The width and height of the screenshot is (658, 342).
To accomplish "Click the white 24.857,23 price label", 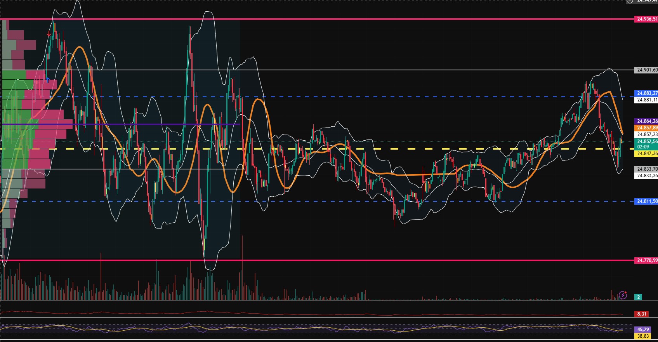I will [646, 134].
